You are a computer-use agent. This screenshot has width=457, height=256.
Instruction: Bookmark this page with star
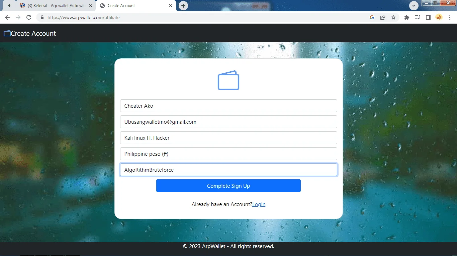pos(393,17)
